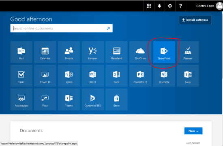Focus the Search online documents field
This screenshot has height=146, width=223.
(x=62, y=28)
